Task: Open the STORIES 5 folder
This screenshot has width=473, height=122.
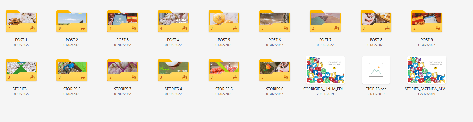Action: pyautogui.click(x=224, y=70)
